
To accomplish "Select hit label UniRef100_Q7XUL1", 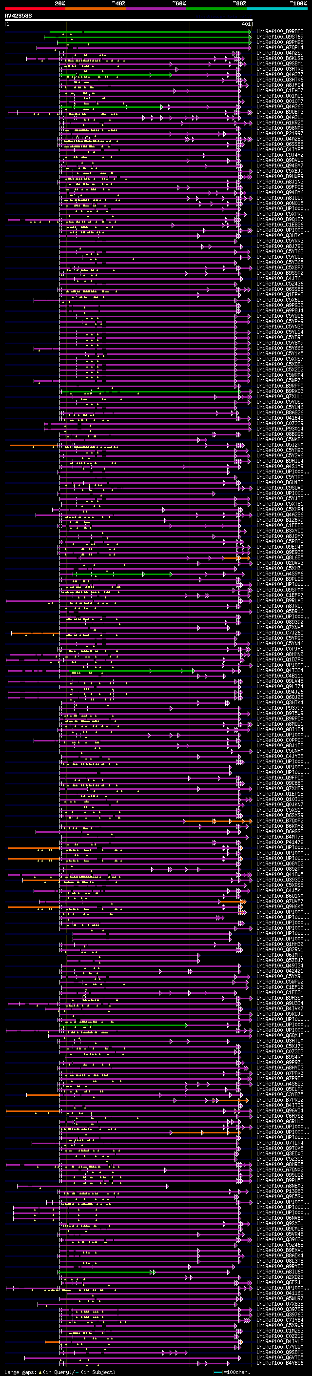I will coord(280,397).
